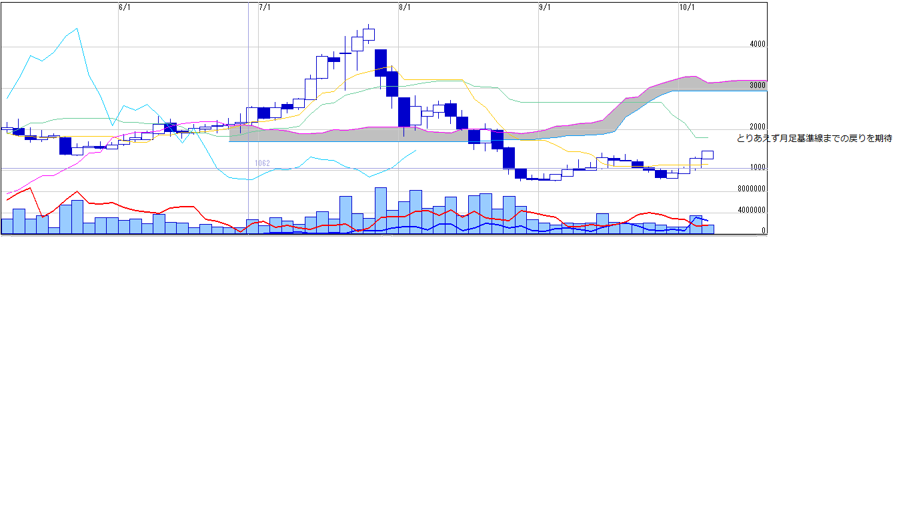911x512 pixels.
Task: Select the rightmost candlestick on the chart
Action: (x=708, y=155)
